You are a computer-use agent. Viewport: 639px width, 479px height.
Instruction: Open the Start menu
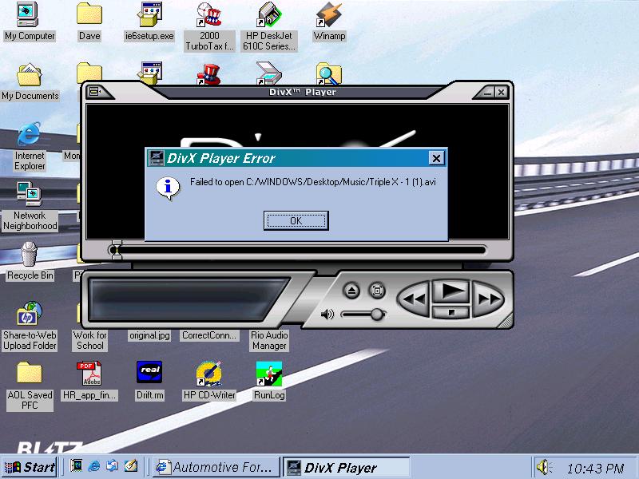point(30,467)
